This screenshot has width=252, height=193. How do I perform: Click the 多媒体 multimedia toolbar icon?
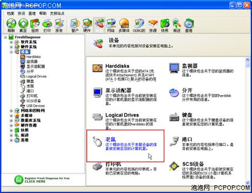click(x=124, y=25)
